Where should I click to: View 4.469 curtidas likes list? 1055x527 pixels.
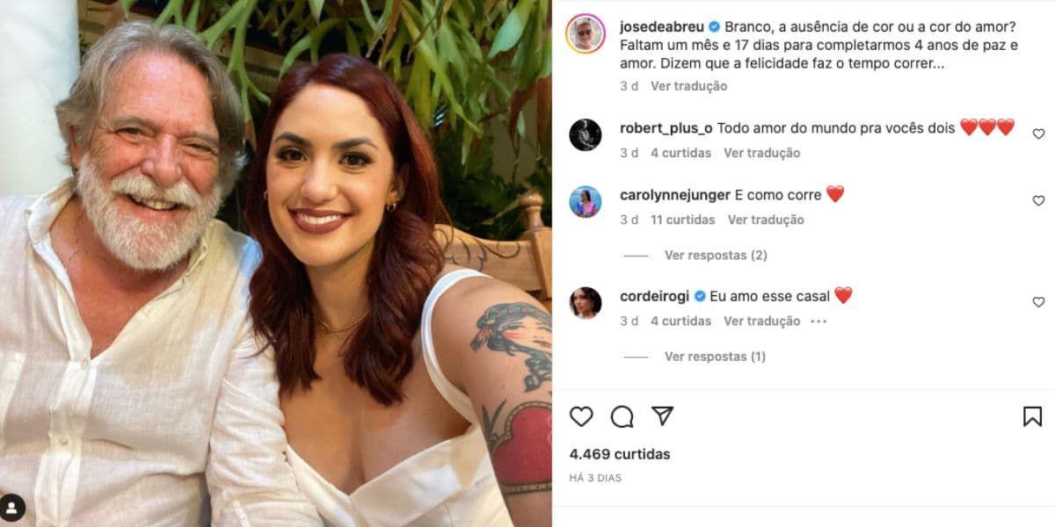[620, 454]
